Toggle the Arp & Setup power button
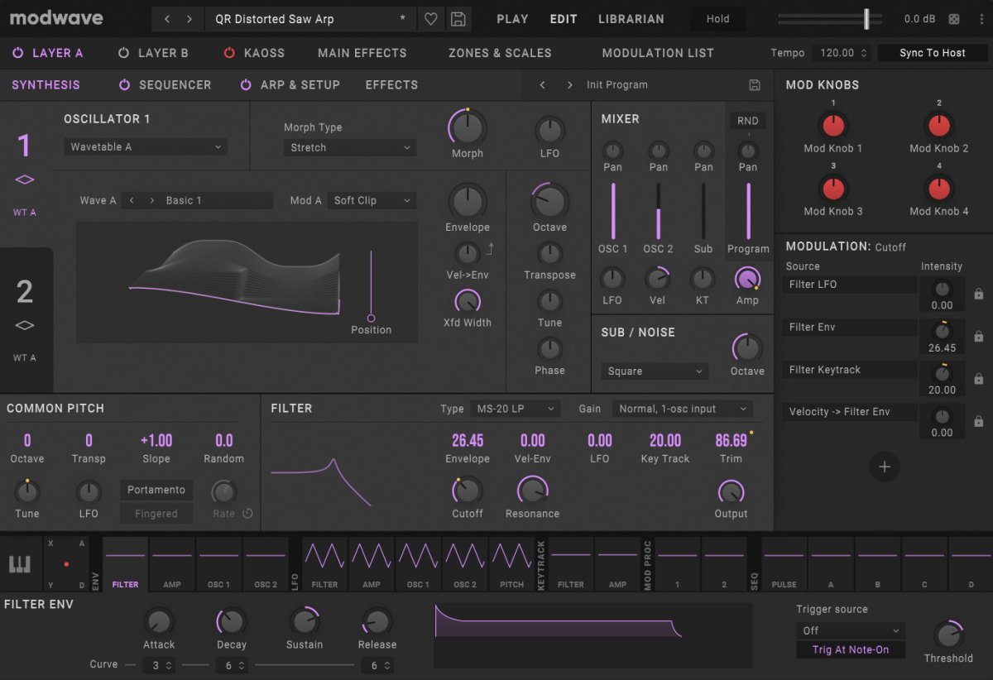This screenshot has width=993, height=680. (247, 85)
